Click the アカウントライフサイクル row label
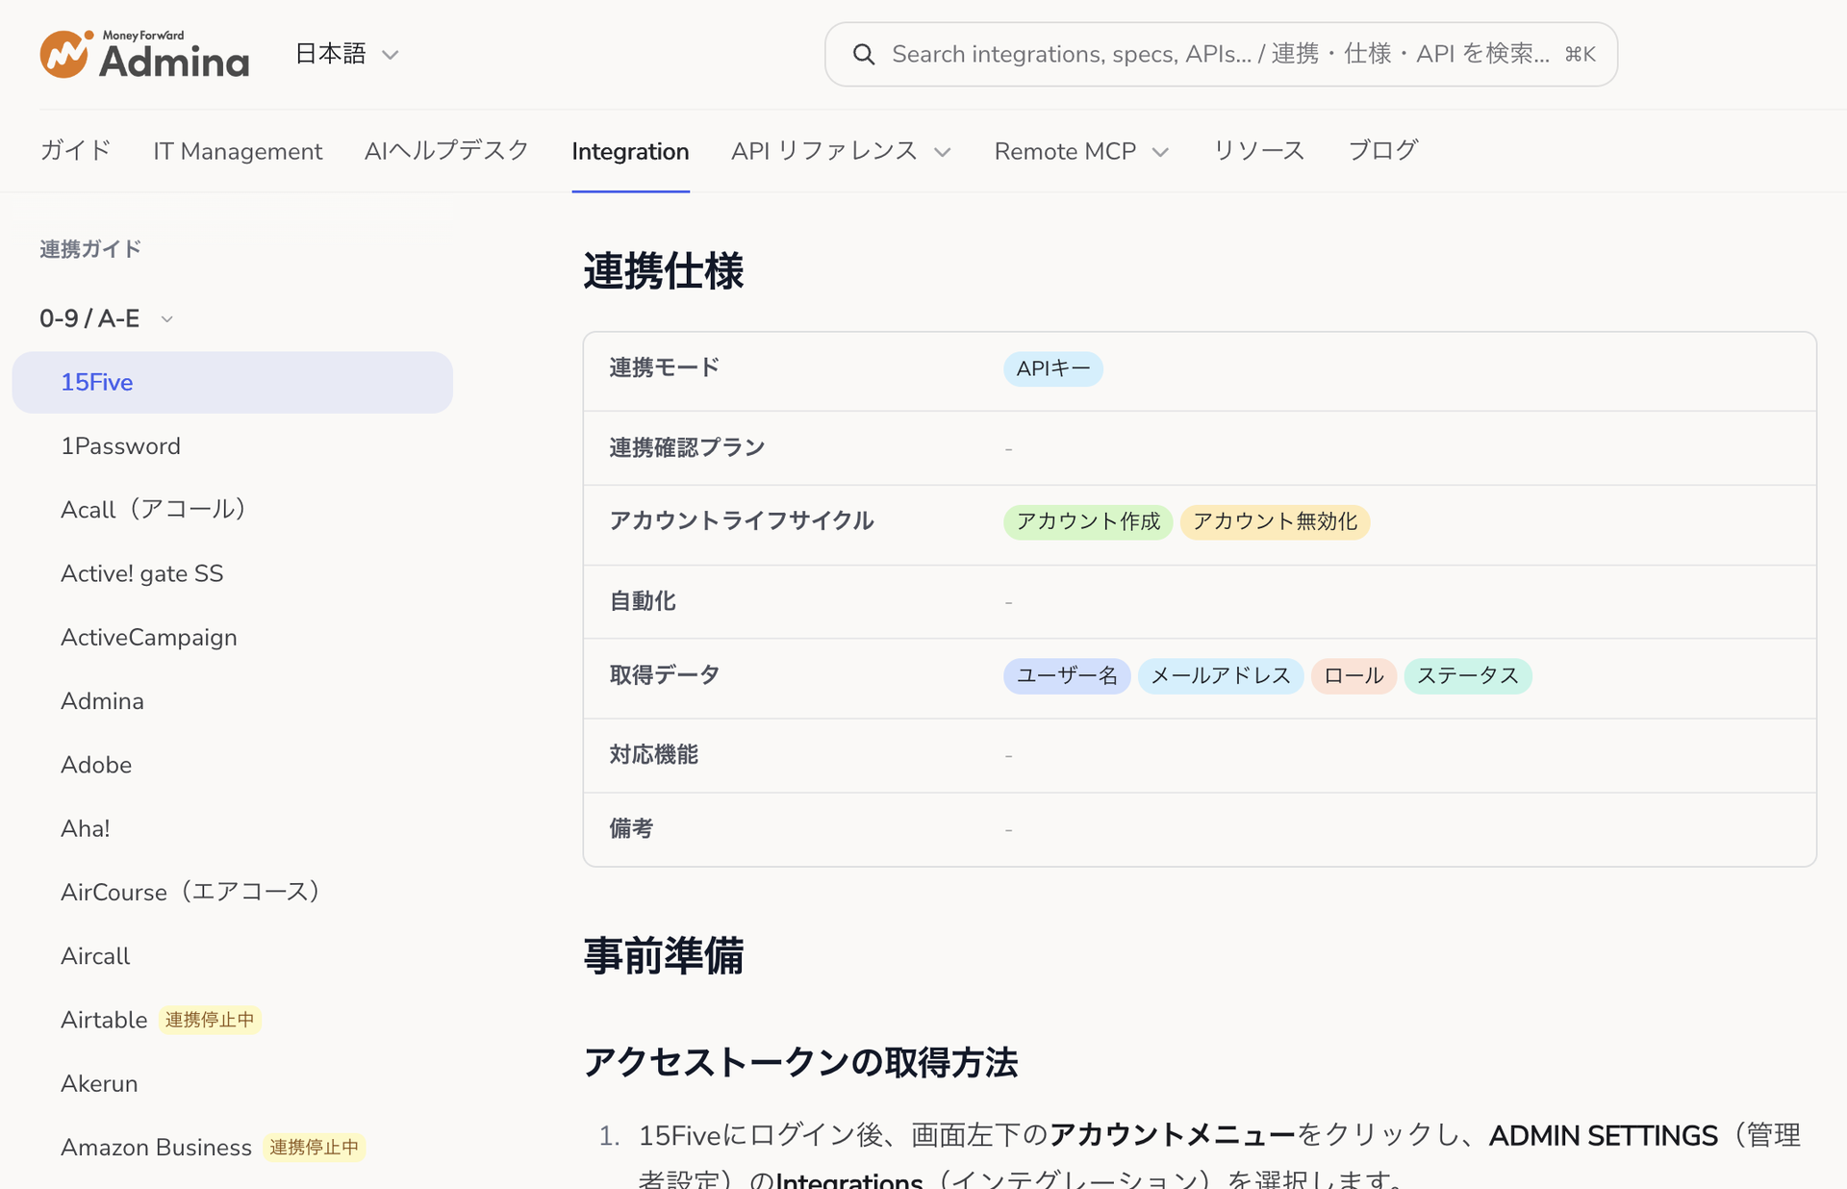This screenshot has width=1847, height=1189. [741, 520]
